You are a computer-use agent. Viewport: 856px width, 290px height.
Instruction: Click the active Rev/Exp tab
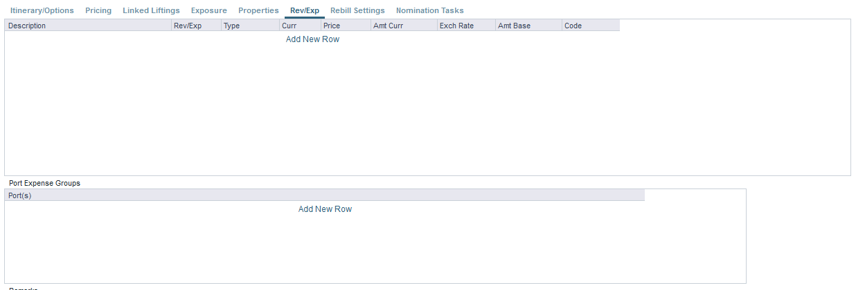tap(304, 10)
